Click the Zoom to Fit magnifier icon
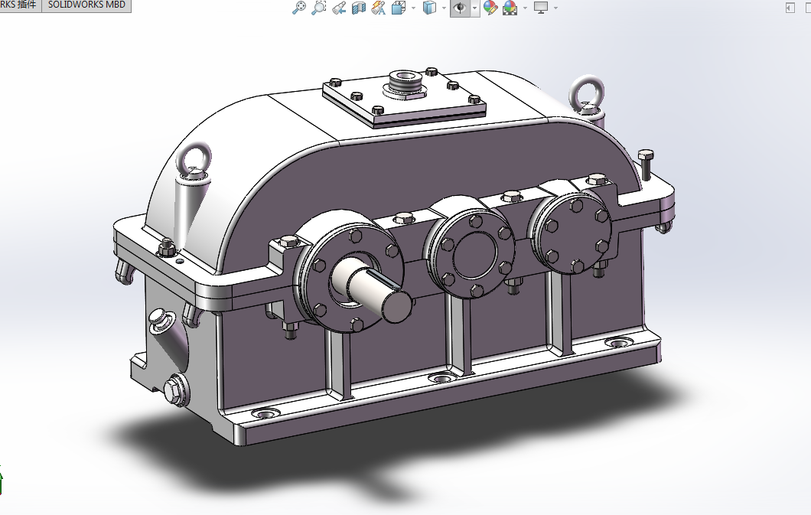This screenshot has height=515, width=811. pyautogui.click(x=299, y=8)
